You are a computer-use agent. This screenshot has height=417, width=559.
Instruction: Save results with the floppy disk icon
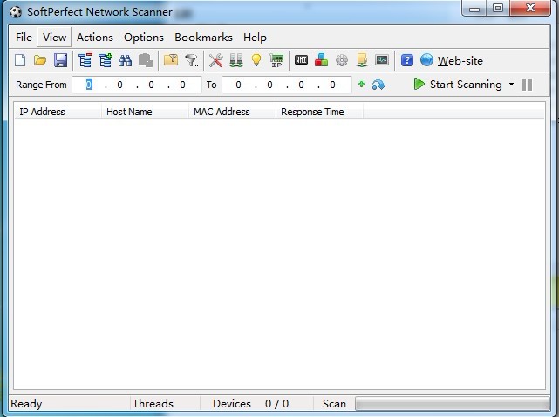point(60,60)
